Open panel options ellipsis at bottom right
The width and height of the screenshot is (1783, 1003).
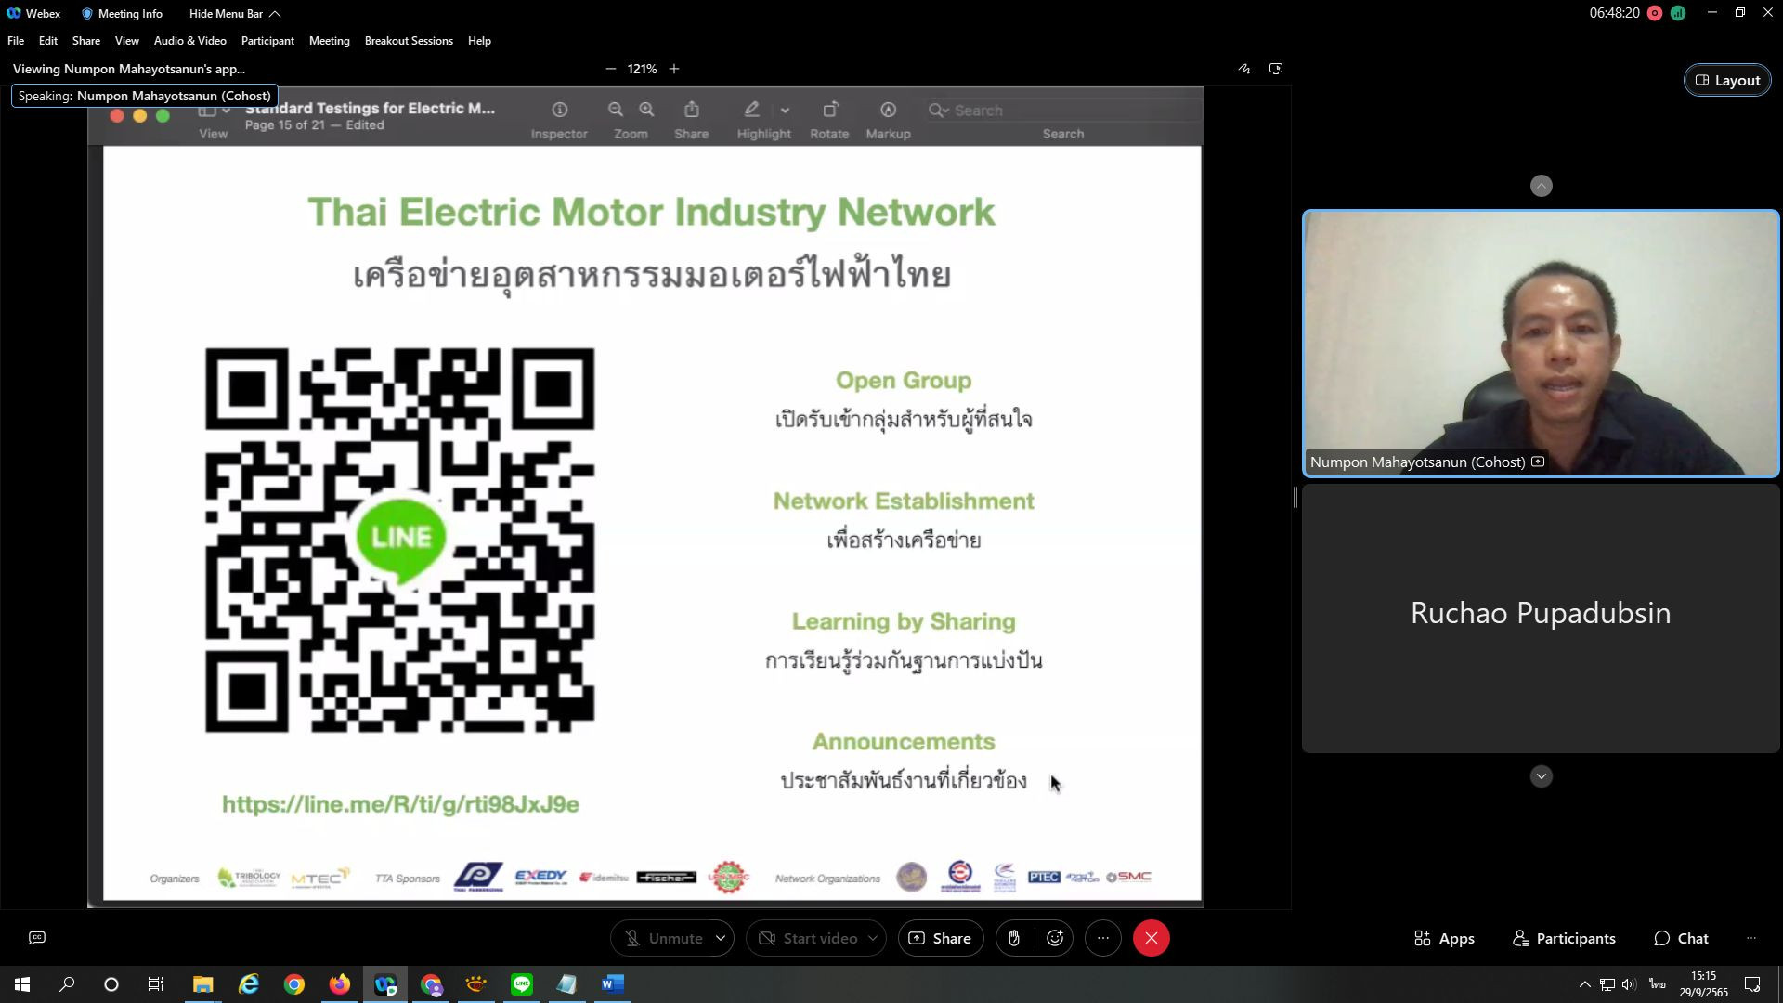pyautogui.click(x=1751, y=938)
